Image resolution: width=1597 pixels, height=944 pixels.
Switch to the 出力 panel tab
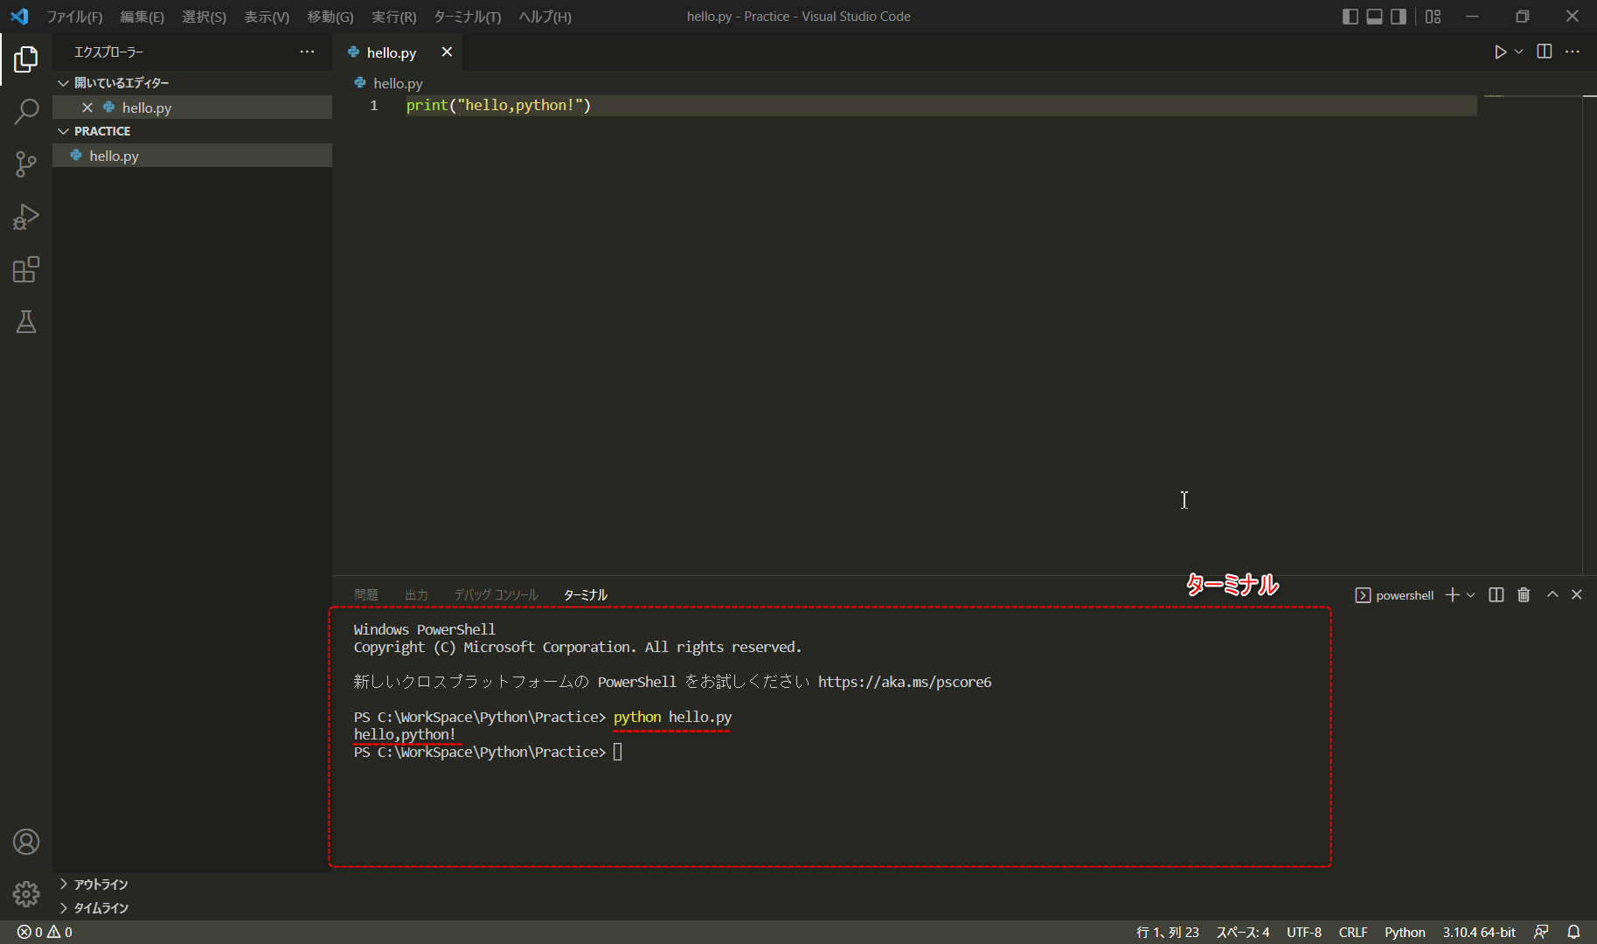pyautogui.click(x=416, y=595)
